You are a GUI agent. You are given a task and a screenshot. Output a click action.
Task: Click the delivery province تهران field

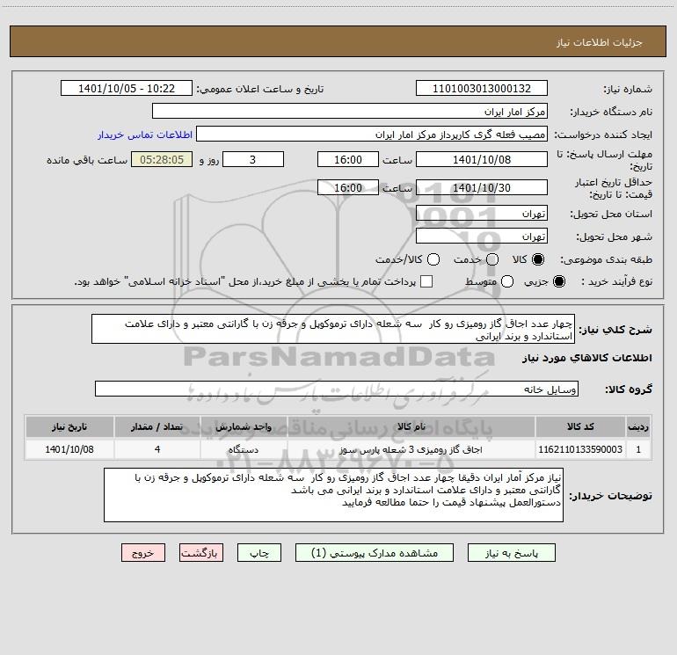482,213
